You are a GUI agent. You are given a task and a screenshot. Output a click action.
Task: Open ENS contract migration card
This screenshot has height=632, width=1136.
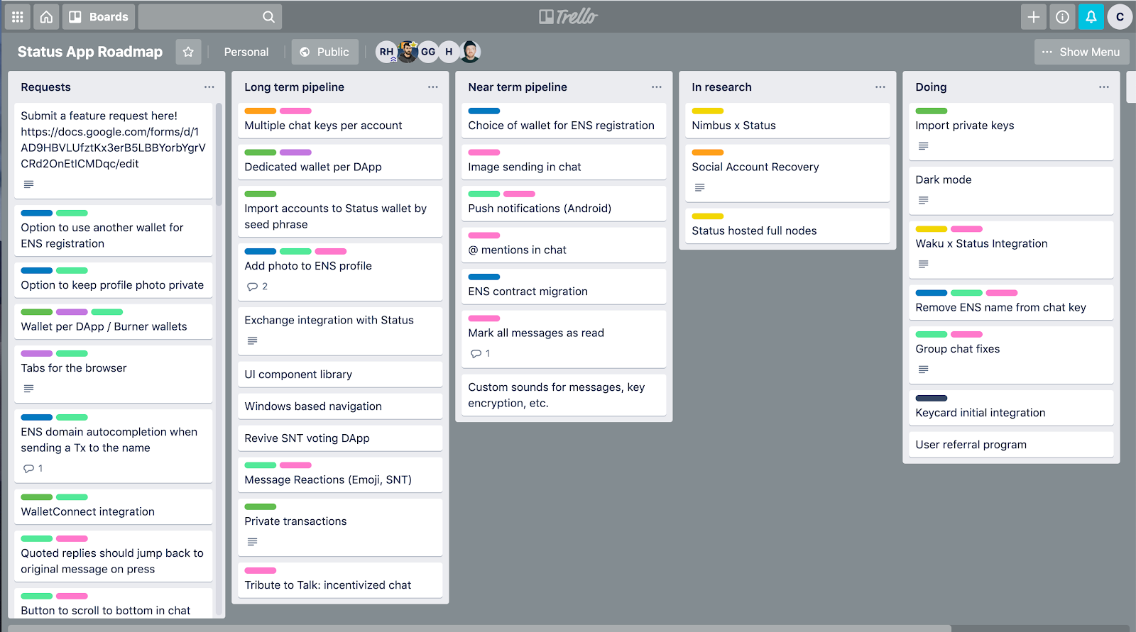tap(564, 286)
